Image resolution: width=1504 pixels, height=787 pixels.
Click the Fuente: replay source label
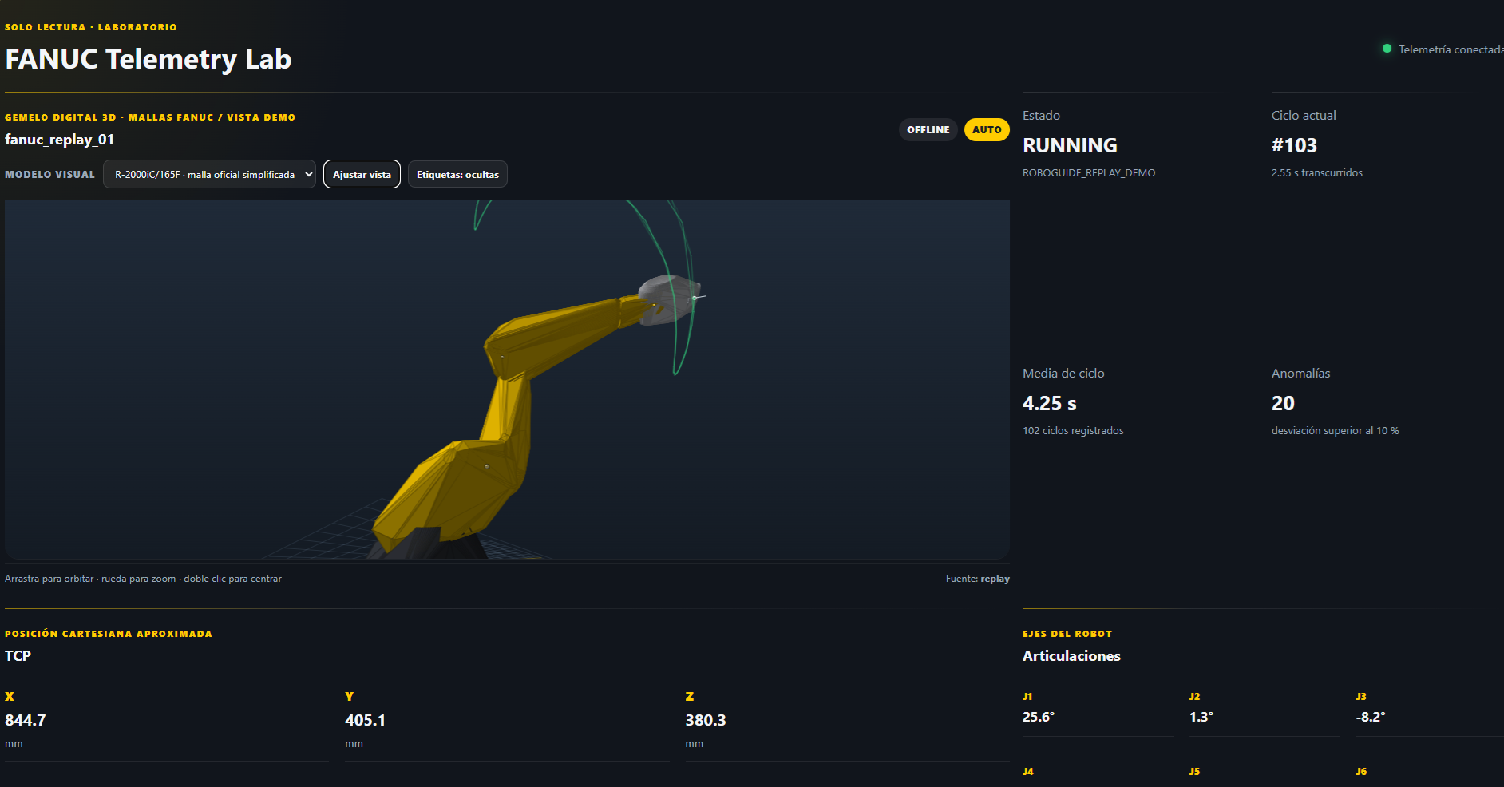pyautogui.click(x=978, y=579)
